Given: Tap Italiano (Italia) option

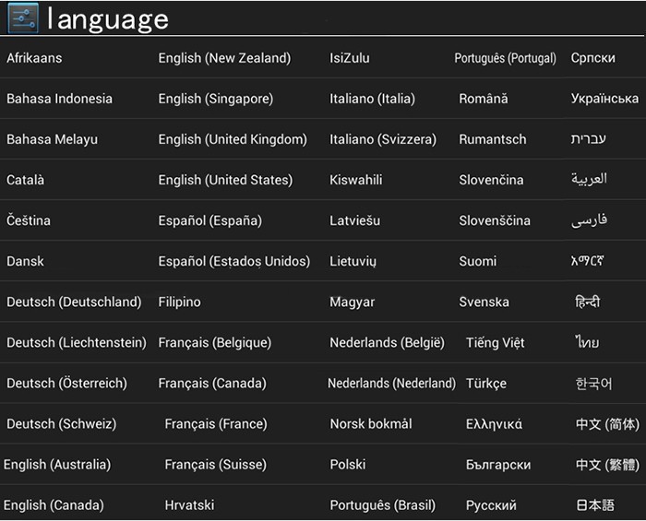Looking at the screenshot, I should pyautogui.click(x=372, y=99).
